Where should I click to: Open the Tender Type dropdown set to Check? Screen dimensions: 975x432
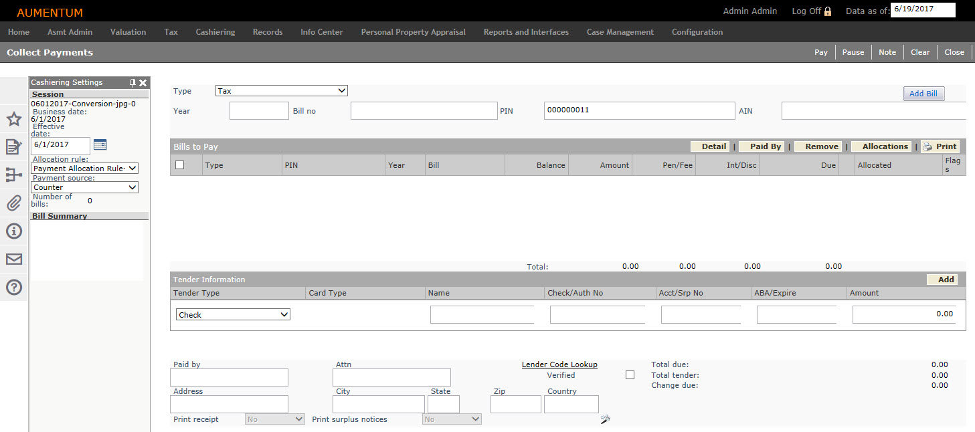click(x=233, y=314)
